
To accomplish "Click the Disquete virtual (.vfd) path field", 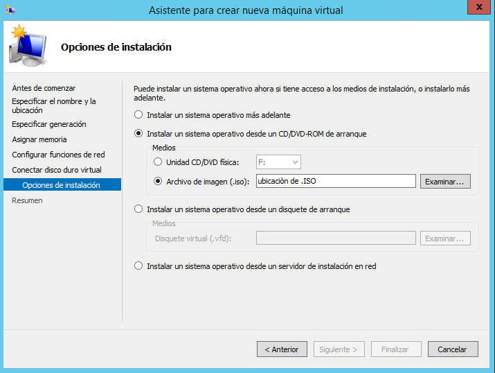I will tap(336, 238).
